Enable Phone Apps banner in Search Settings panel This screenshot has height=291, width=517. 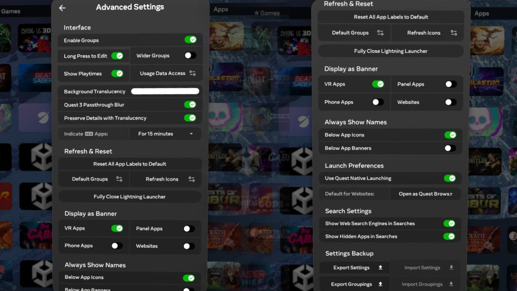378,102
